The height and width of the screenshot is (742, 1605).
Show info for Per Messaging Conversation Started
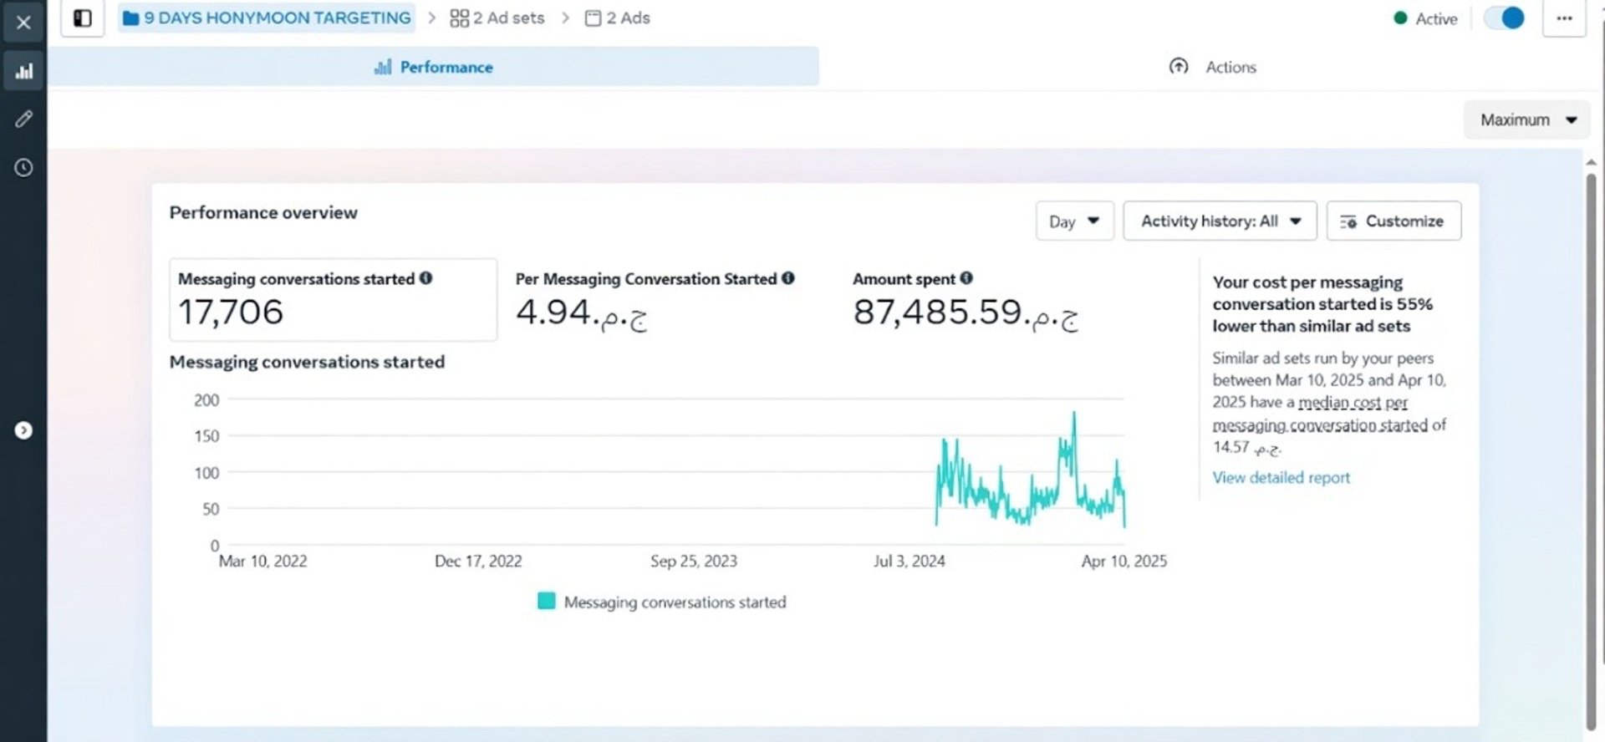[788, 278]
